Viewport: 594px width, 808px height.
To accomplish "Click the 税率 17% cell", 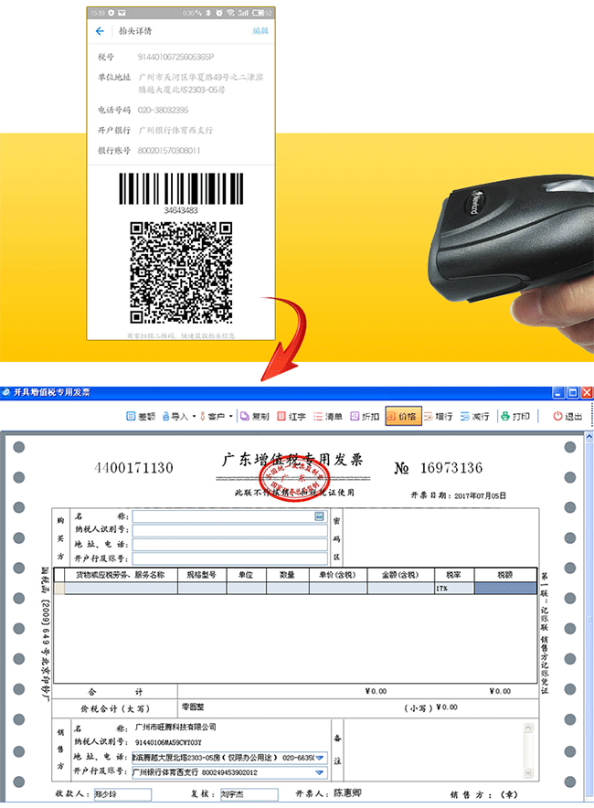I will [x=454, y=590].
